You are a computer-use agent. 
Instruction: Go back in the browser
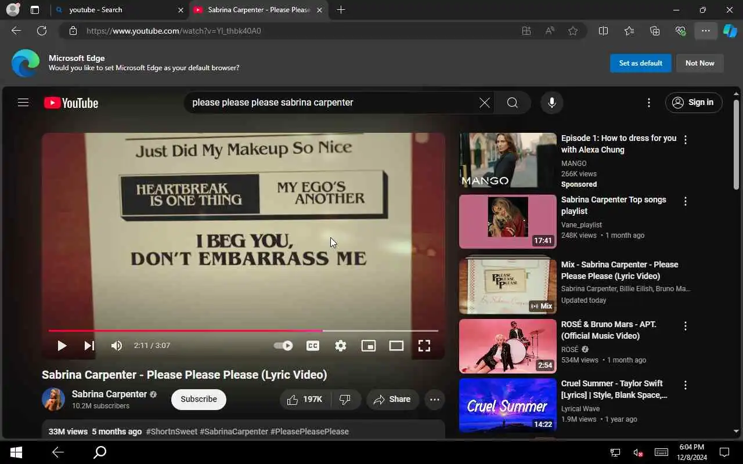click(16, 31)
